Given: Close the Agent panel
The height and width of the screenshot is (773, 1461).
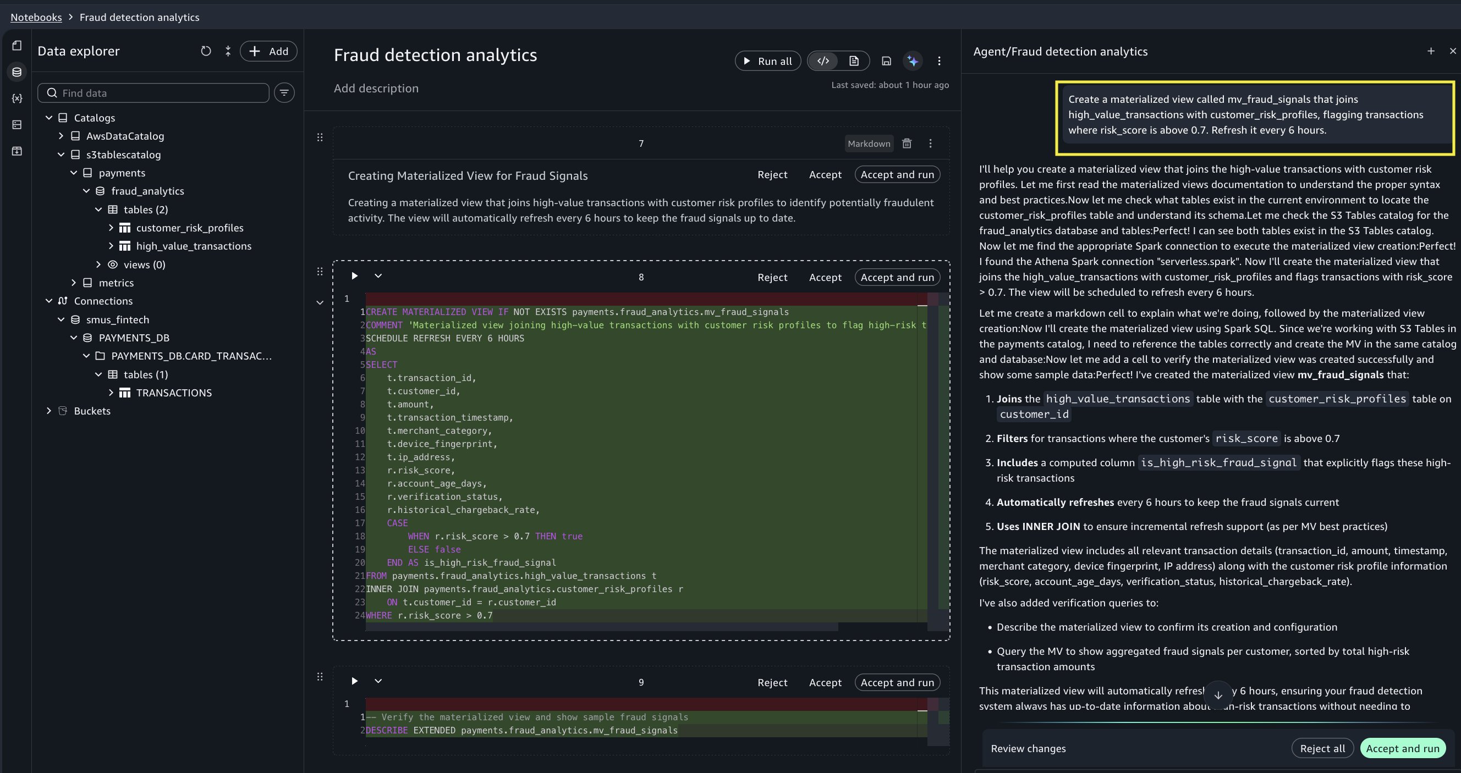Looking at the screenshot, I should coord(1453,51).
